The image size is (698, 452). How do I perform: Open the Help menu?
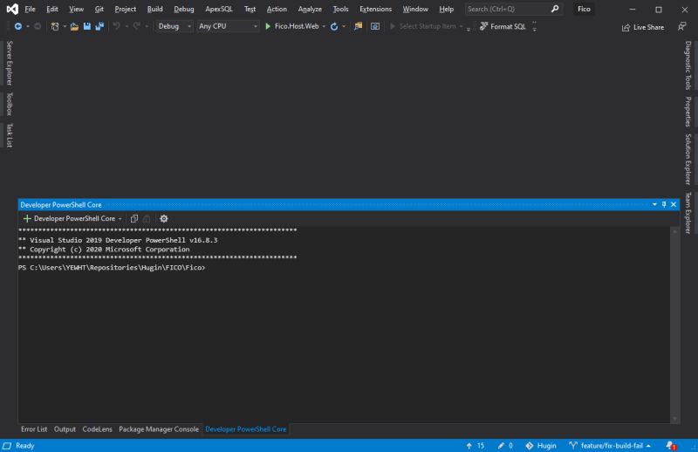pos(446,9)
